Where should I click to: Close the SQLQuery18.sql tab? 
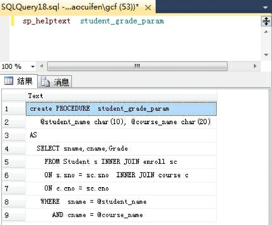click(148, 7)
